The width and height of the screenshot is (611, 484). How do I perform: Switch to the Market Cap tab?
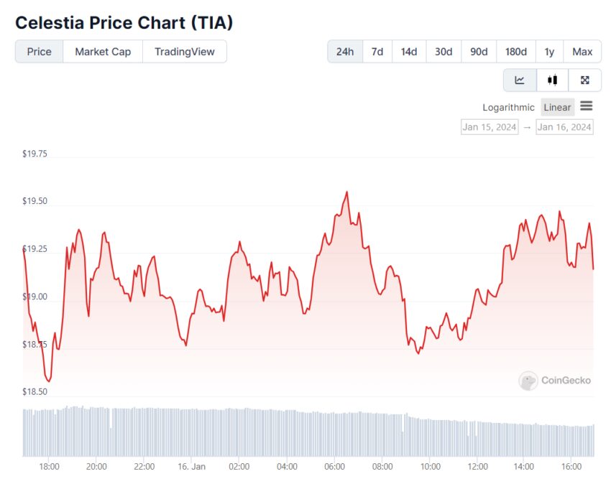coord(103,52)
